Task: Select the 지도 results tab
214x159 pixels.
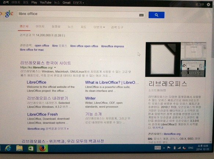Action: 84,27
